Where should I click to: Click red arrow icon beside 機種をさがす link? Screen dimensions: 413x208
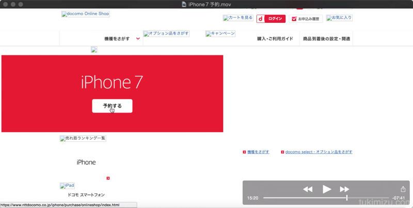(x=244, y=152)
